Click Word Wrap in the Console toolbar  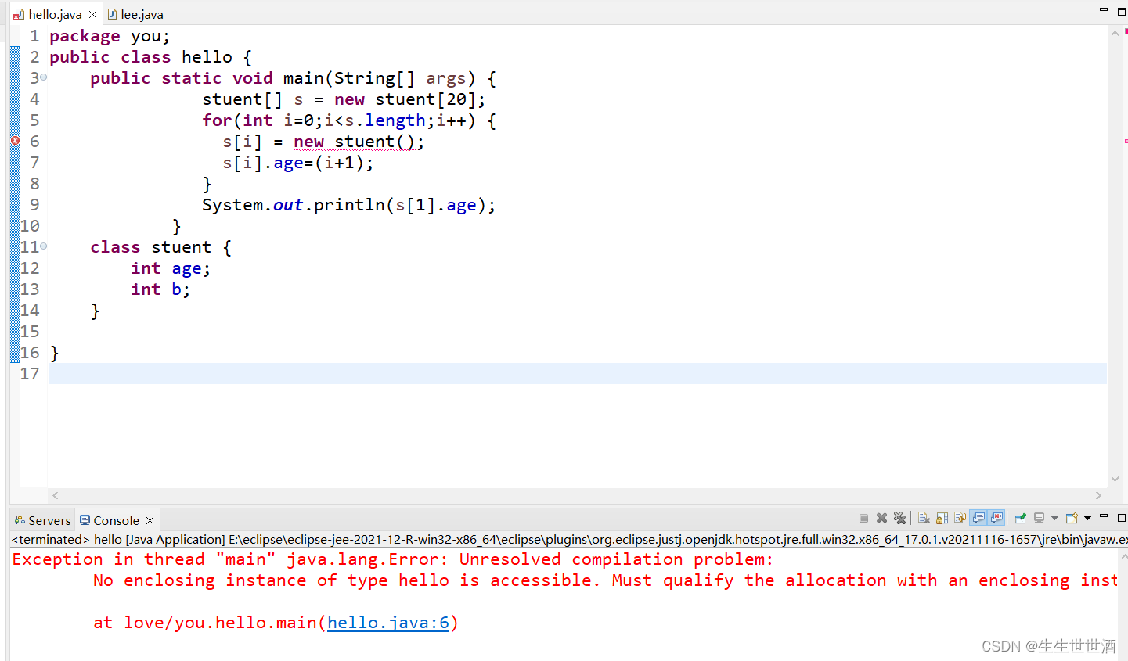tap(960, 517)
